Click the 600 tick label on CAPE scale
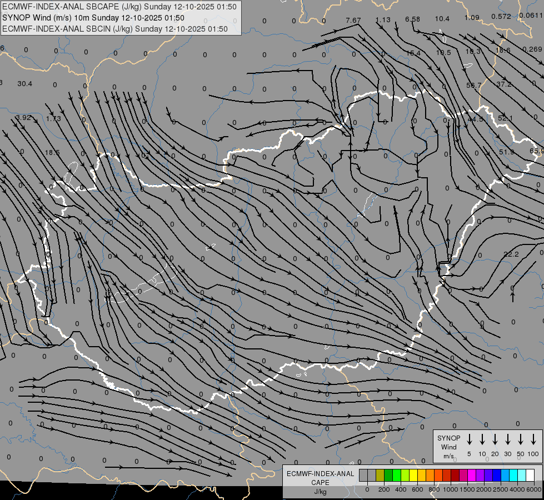Screen dimensions: 544x500 (417, 489)
